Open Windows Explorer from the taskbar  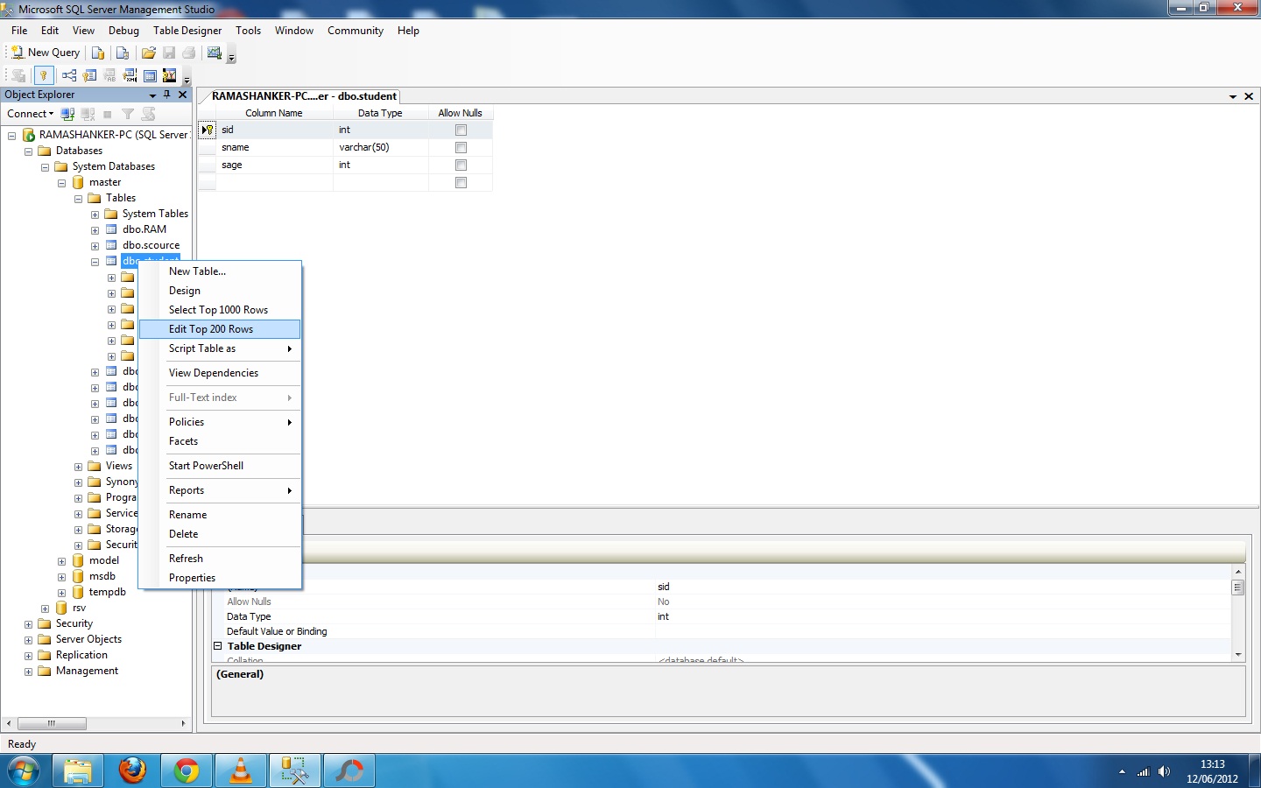tap(78, 770)
